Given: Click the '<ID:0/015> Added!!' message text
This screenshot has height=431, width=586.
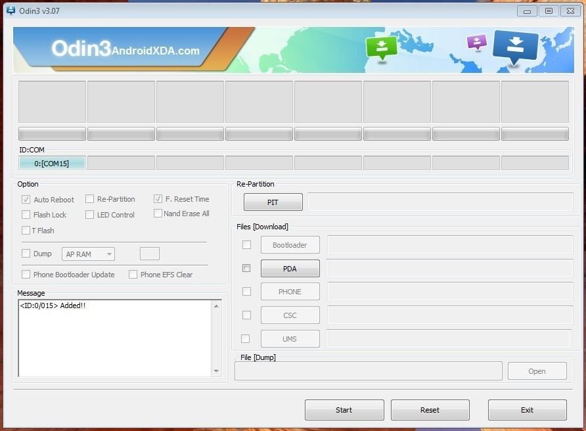Looking at the screenshot, I should point(53,306).
